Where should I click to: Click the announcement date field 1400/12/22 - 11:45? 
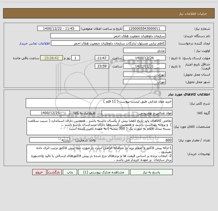pos(59,28)
